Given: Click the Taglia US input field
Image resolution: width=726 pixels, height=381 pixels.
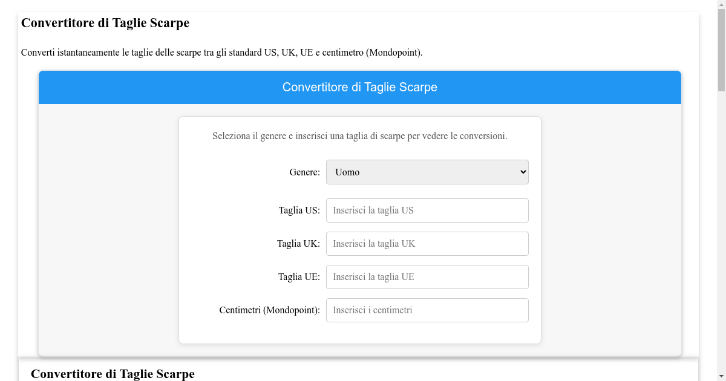Looking at the screenshot, I should pos(427,210).
